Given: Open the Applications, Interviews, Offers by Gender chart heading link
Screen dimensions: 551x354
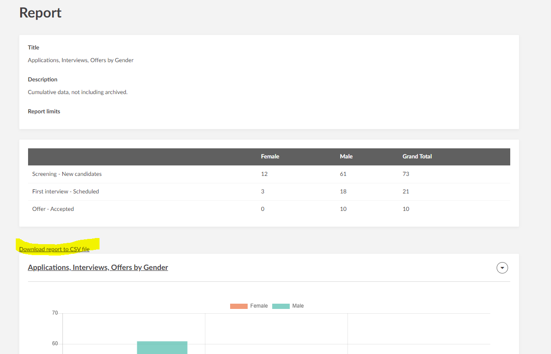Looking at the screenshot, I should click(x=98, y=267).
